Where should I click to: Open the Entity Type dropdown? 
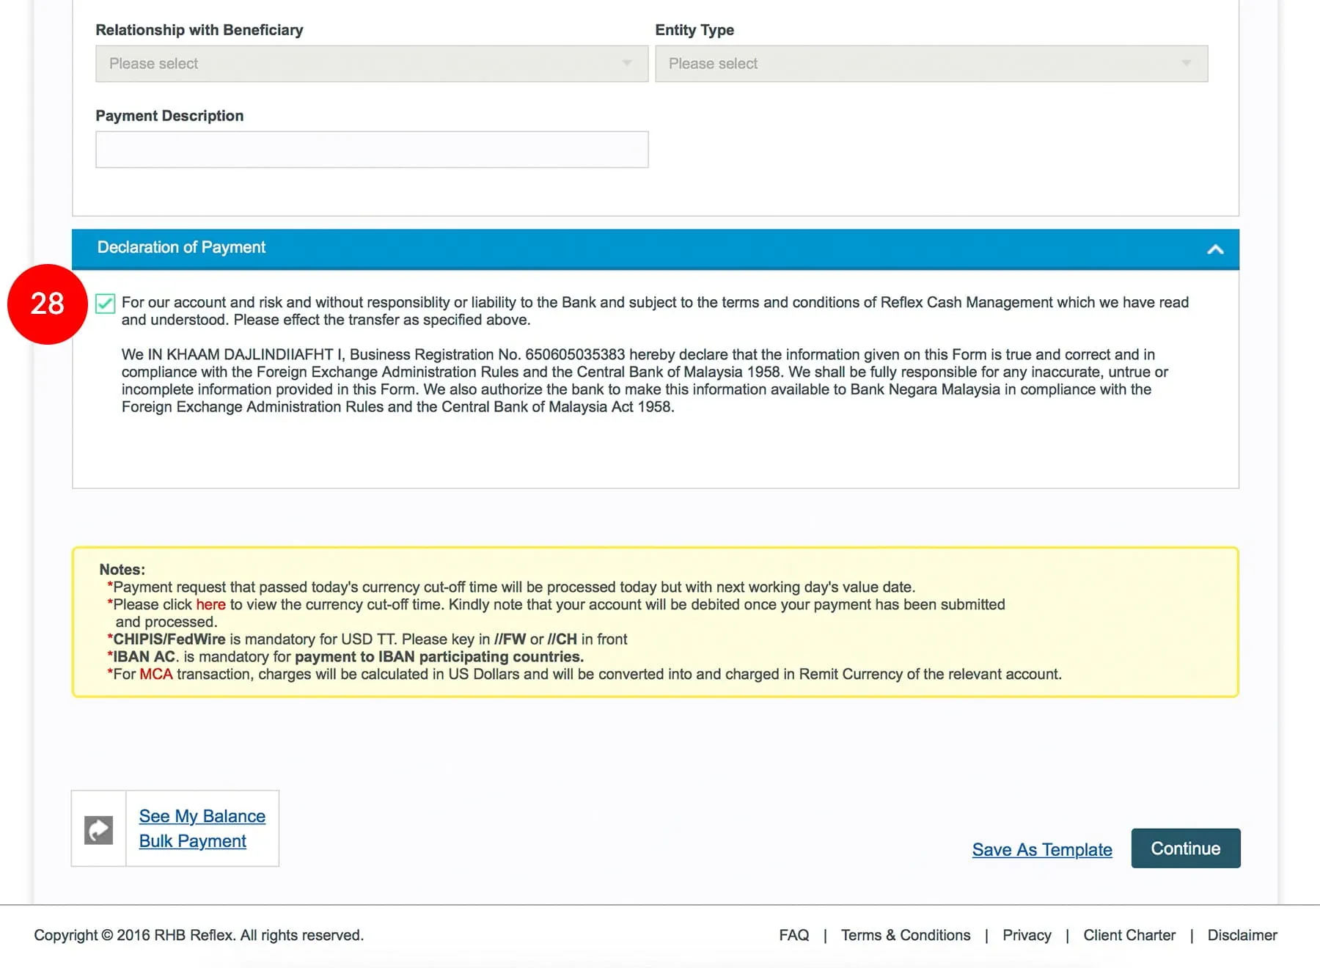click(x=931, y=64)
